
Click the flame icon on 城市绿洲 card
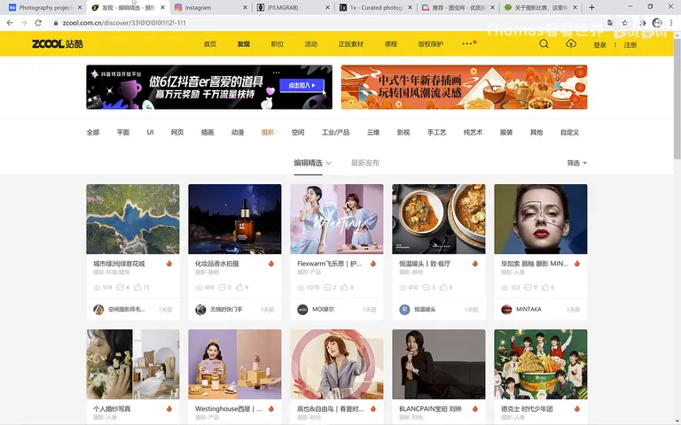(169, 263)
